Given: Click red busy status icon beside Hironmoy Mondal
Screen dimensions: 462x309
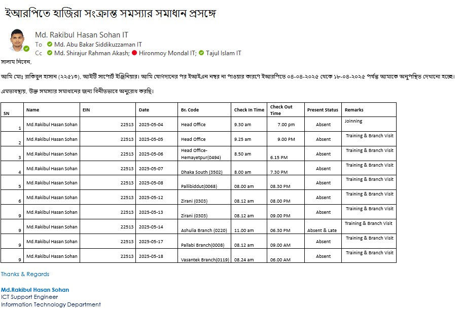Looking at the screenshot, I should pyautogui.click(x=134, y=53).
